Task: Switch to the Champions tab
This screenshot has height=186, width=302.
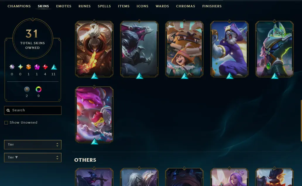Action: [x=19, y=6]
